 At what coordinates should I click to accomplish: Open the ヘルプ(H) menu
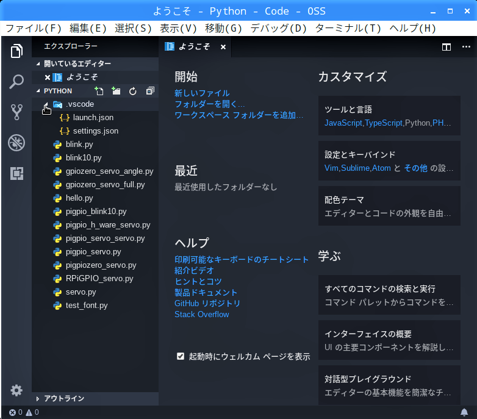coord(412,28)
